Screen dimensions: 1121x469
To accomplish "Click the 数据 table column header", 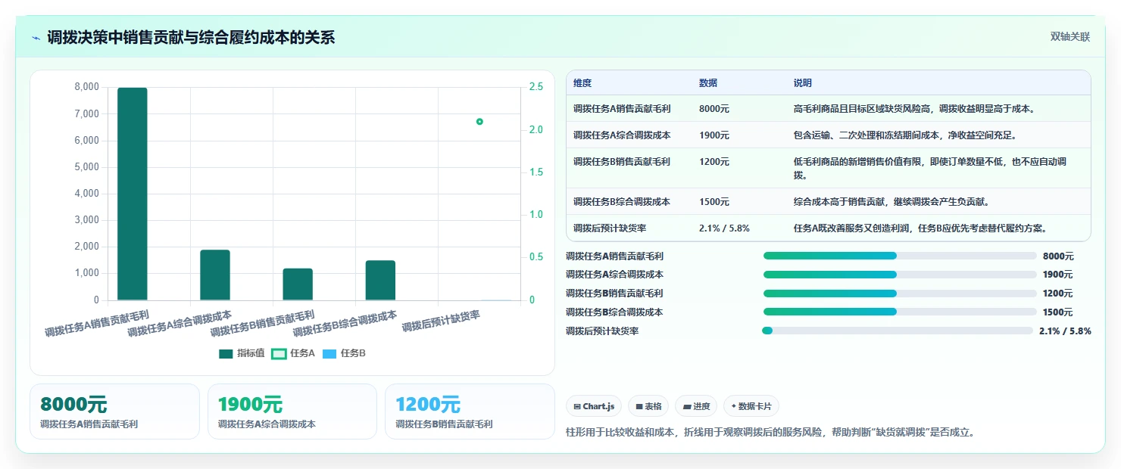I will (x=708, y=82).
